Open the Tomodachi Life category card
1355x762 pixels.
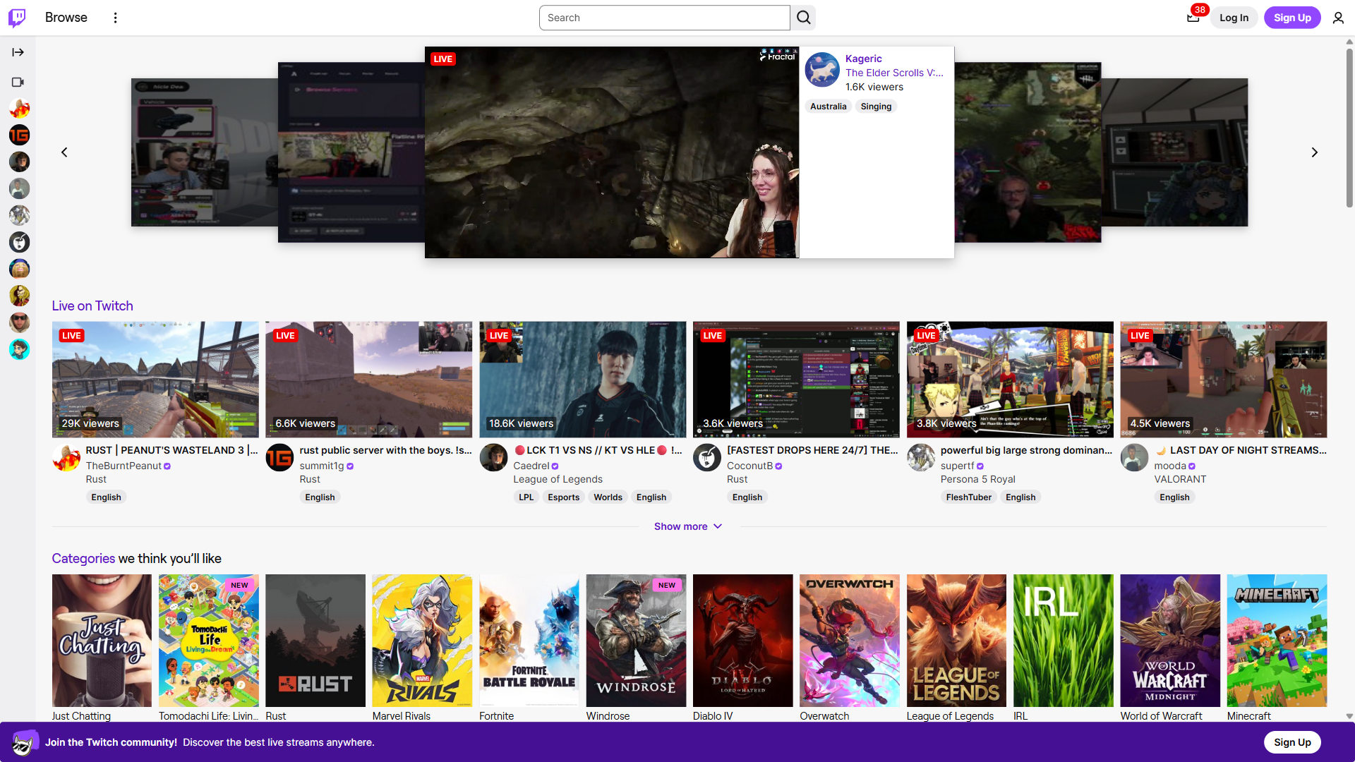click(x=209, y=641)
